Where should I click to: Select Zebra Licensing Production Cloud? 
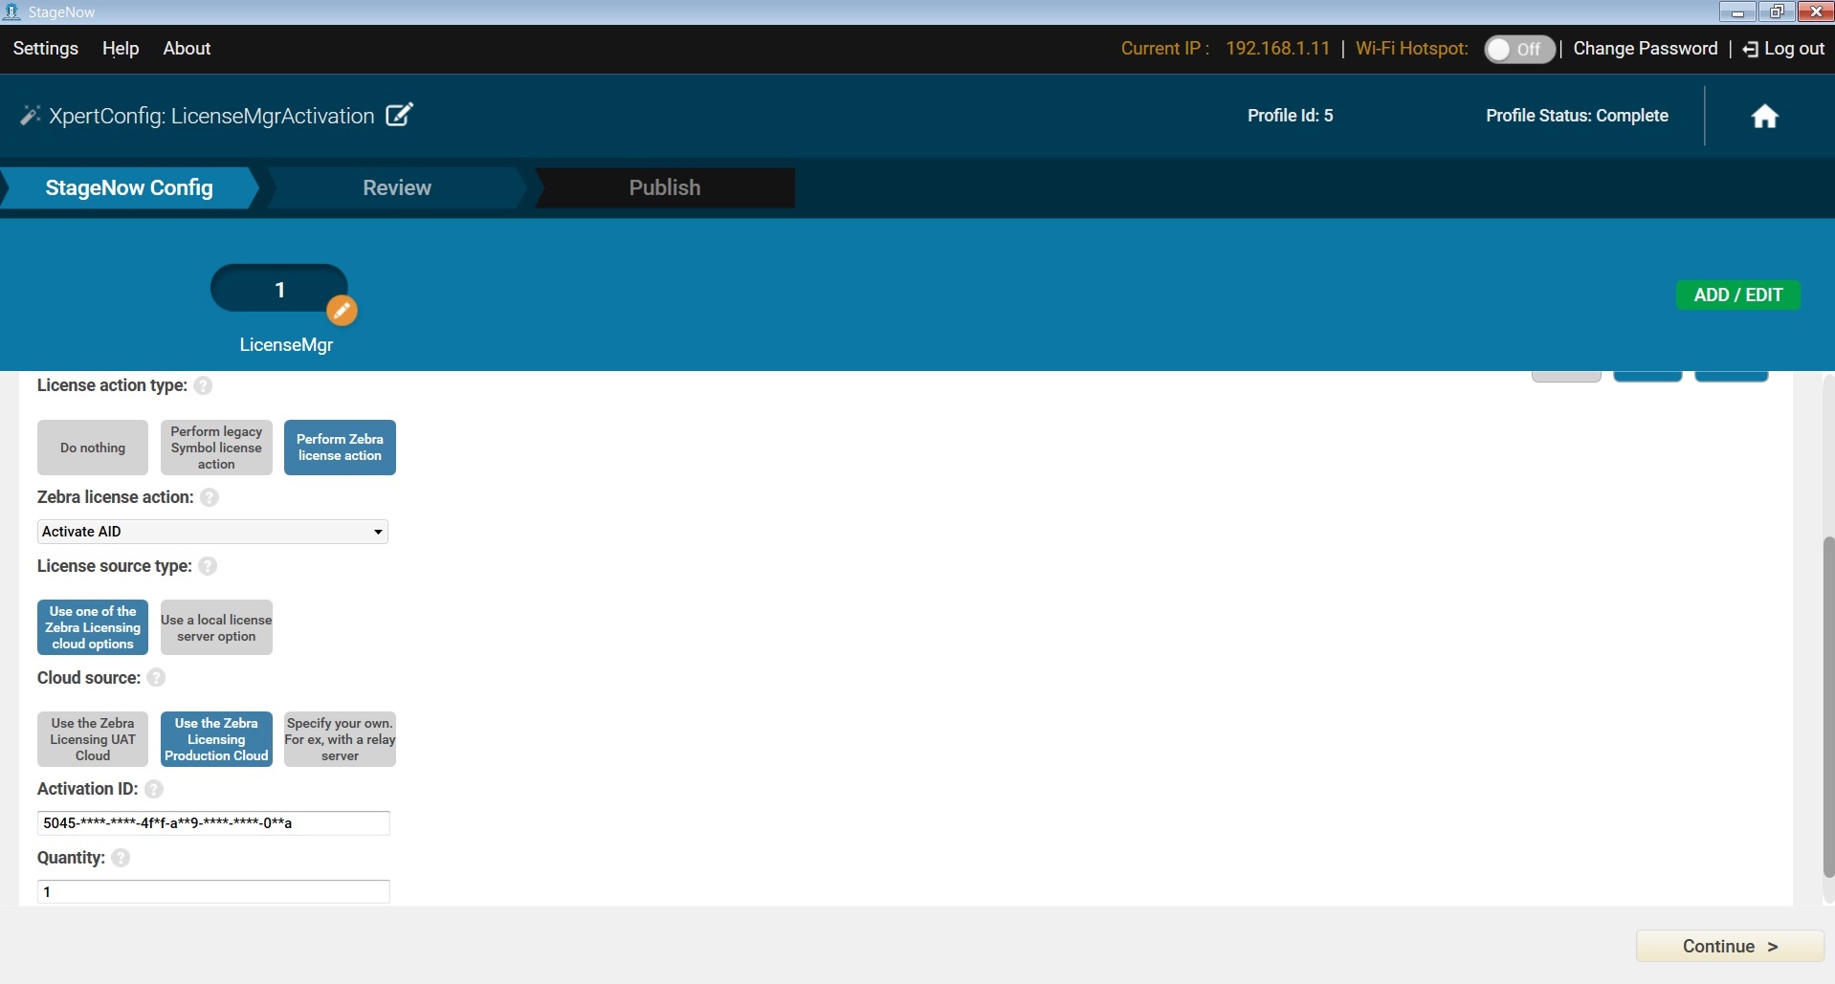coord(216,739)
